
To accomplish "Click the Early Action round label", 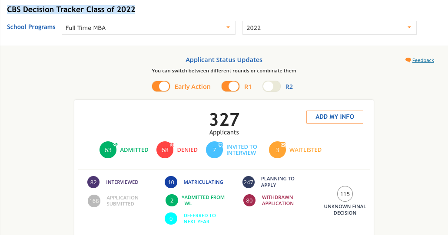I will (x=192, y=87).
